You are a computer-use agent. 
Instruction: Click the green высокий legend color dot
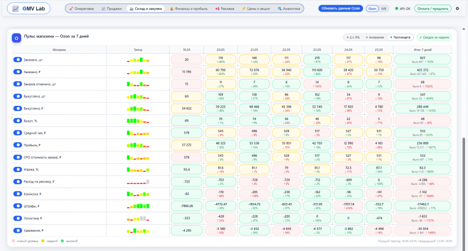coord(63,241)
